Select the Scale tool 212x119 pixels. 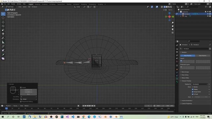(3, 30)
